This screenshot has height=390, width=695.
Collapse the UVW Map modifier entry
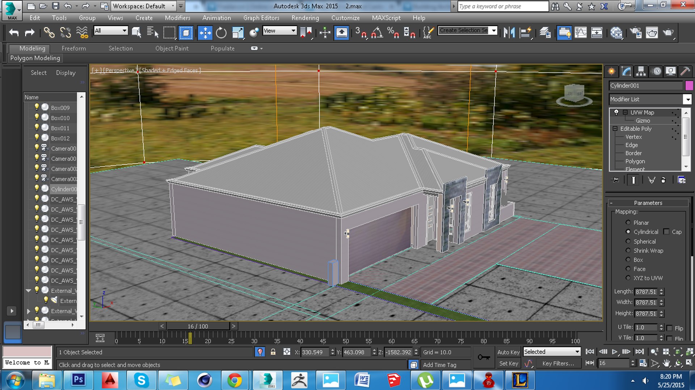coord(625,112)
